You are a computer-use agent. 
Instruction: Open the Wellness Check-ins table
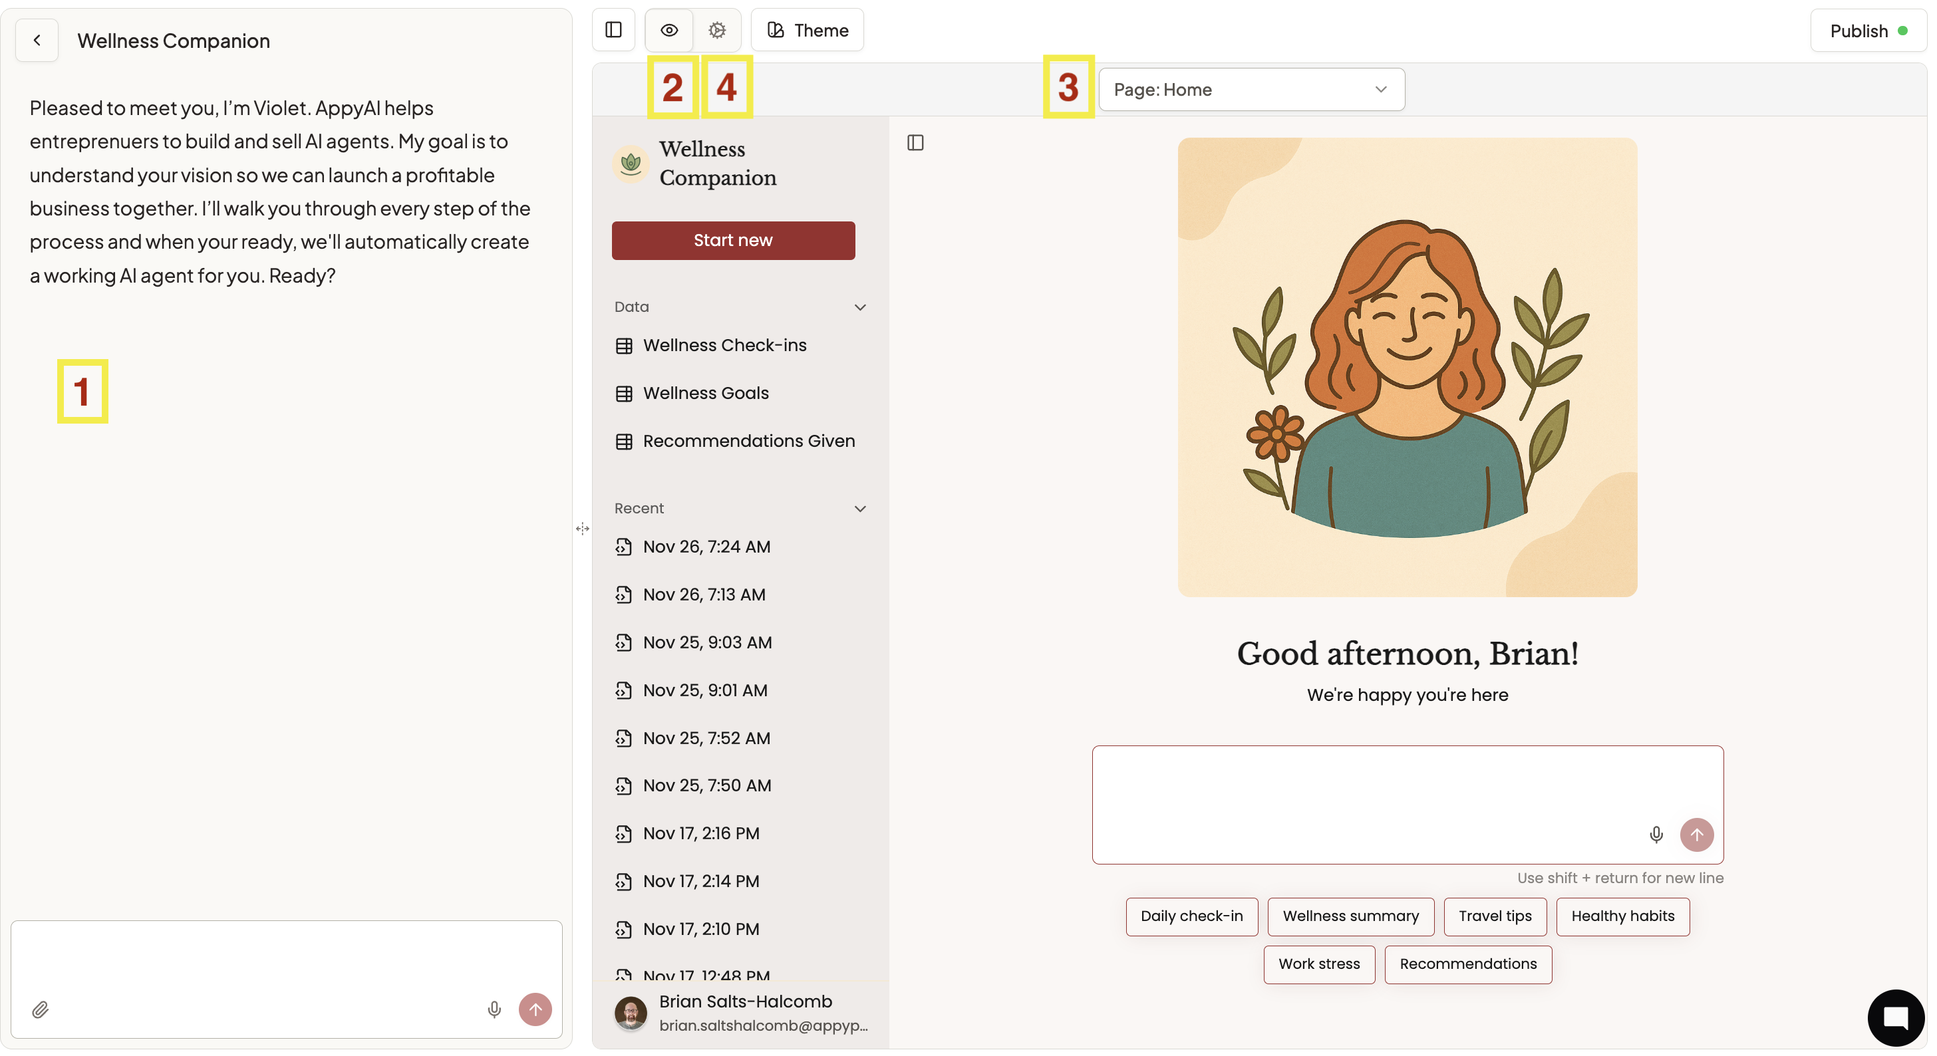point(724,345)
